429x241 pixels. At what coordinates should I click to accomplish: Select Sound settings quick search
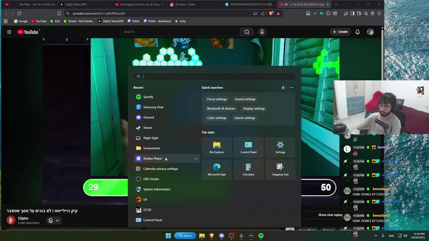245,99
